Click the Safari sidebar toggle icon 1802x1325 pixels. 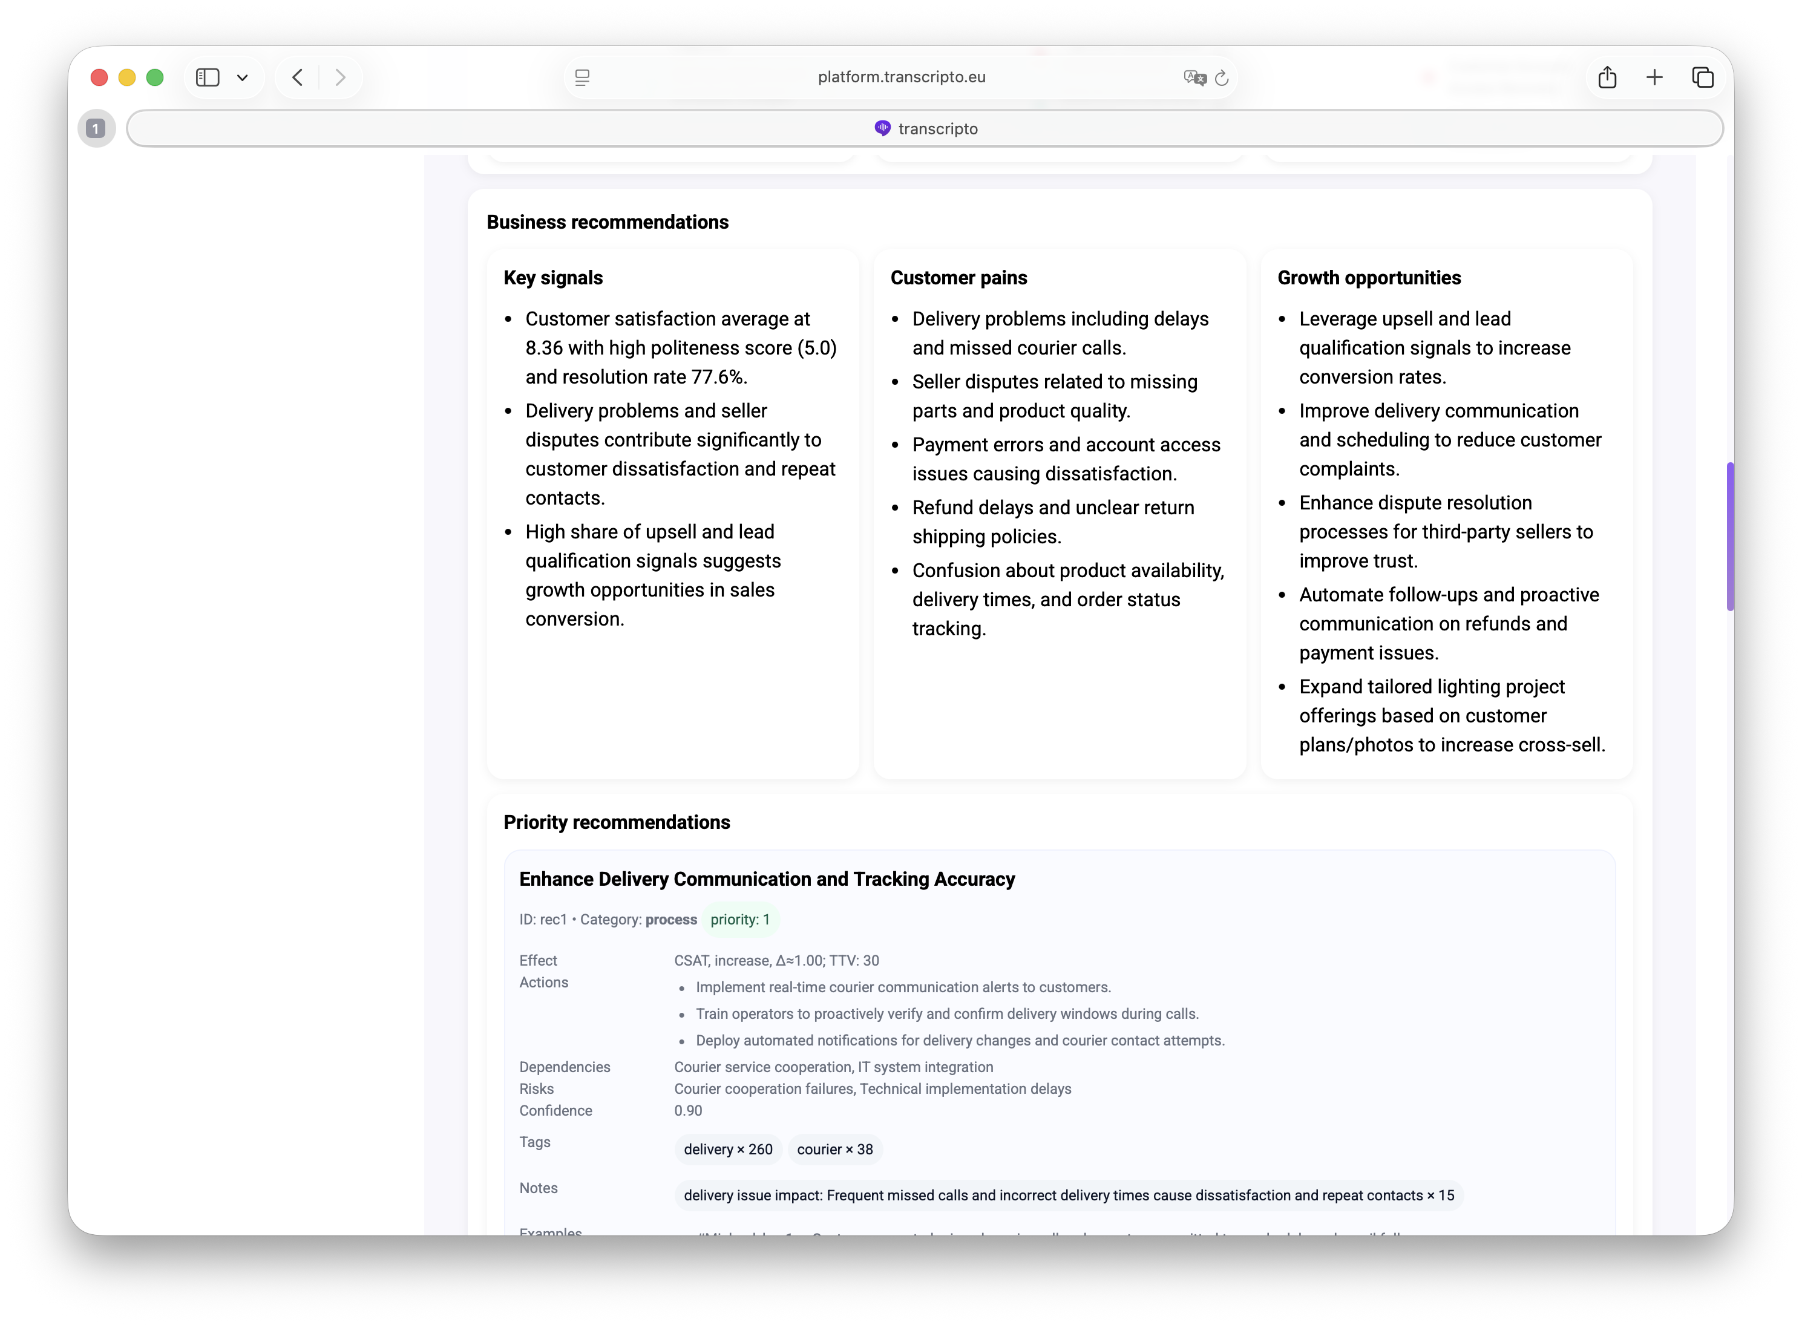point(208,77)
